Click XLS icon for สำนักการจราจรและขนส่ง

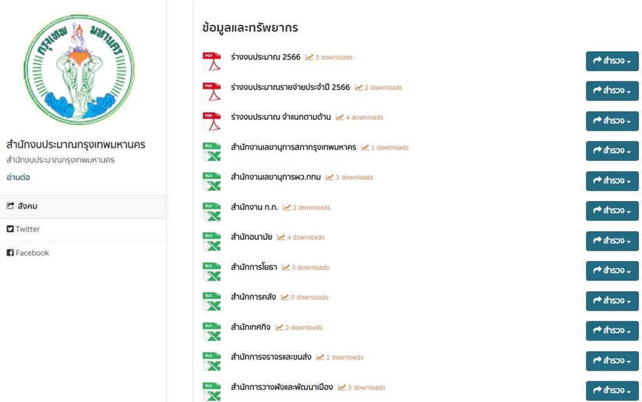coord(212,361)
